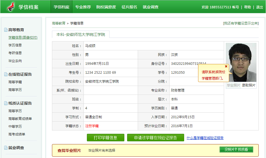Click the 打印学籍信息 button
The image size is (266, 158).
106,138
